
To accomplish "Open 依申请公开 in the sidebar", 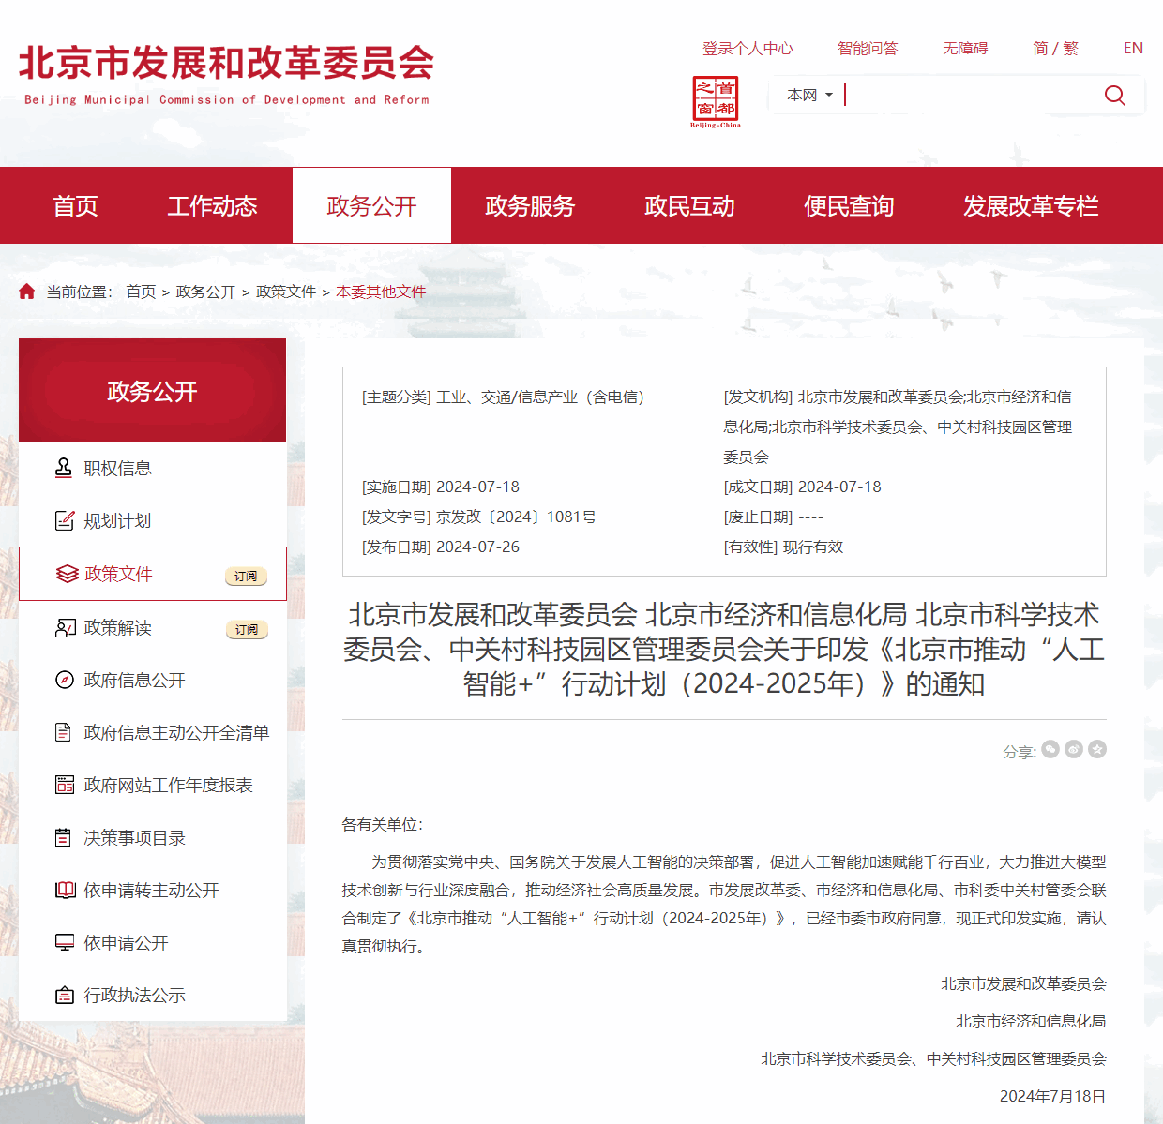I will (126, 942).
